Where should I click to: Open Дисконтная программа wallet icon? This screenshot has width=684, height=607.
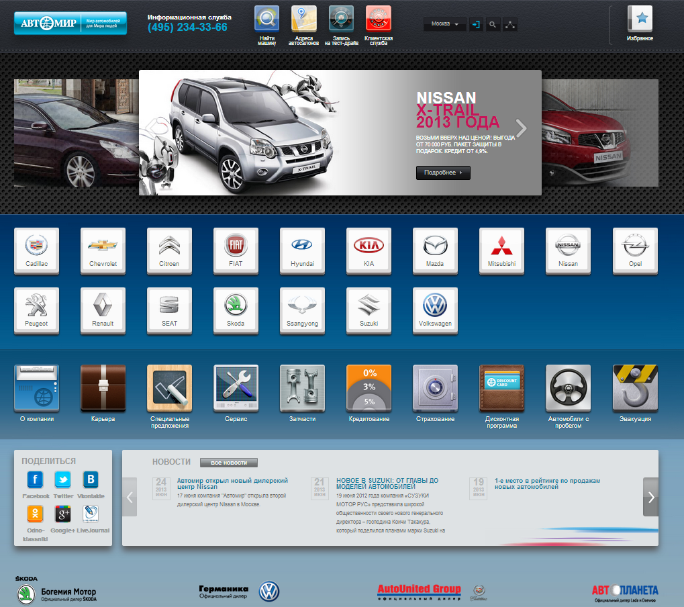click(x=501, y=388)
